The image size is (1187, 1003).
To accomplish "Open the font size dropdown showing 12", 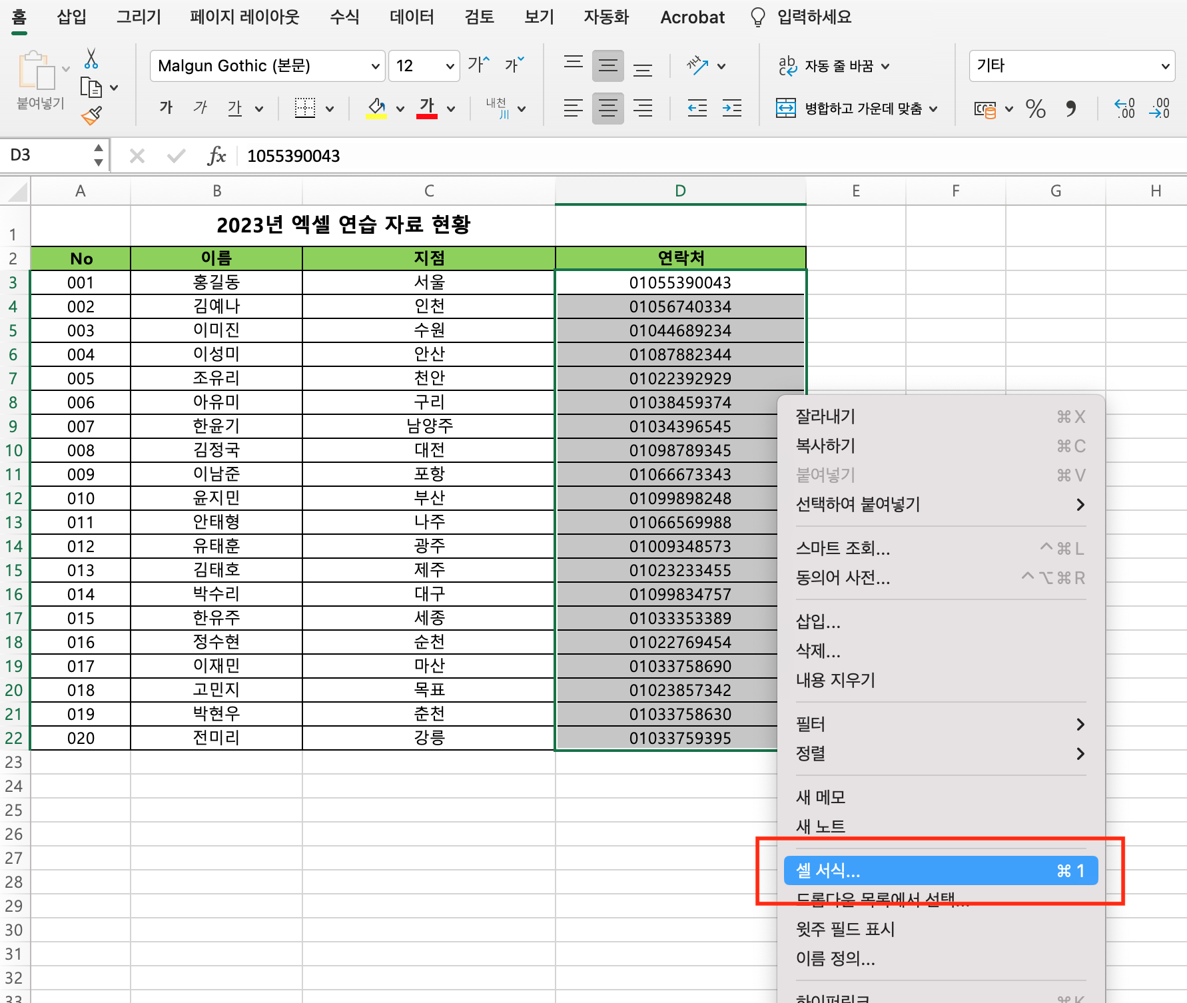I will pos(450,66).
